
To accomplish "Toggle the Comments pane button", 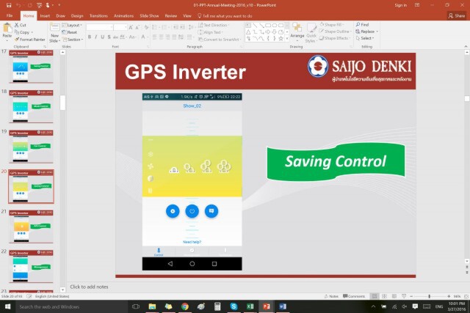I will click(354, 296).
